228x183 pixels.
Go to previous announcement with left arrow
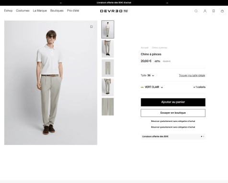(x=61, y=3)
